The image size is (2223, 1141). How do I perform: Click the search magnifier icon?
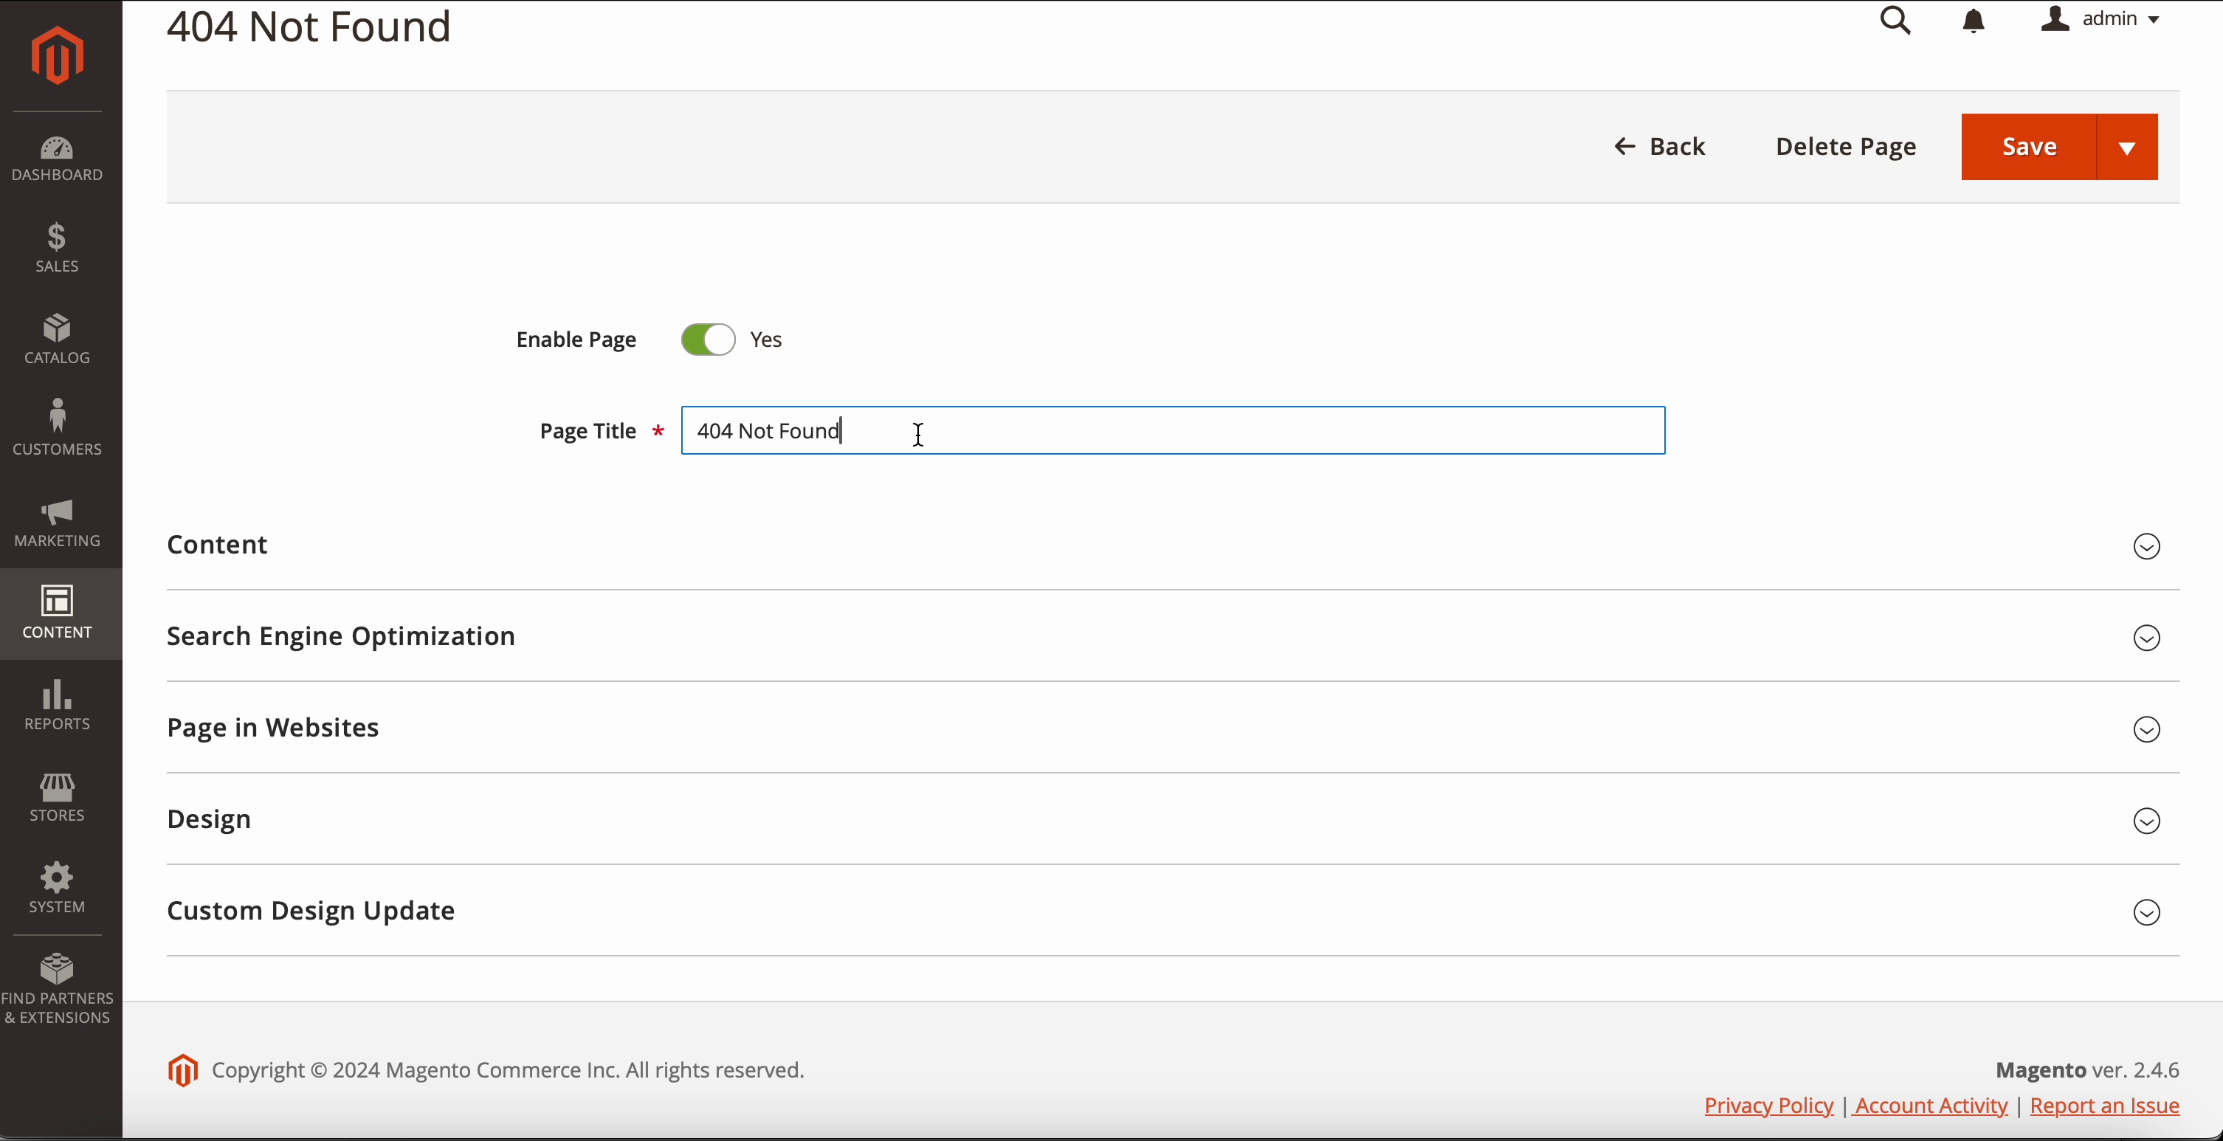(x=1895, y=20)
